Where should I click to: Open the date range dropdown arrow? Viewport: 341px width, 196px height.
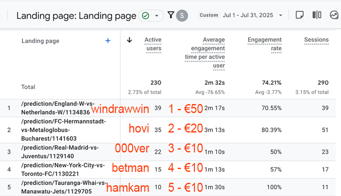[x=281, y=16]
